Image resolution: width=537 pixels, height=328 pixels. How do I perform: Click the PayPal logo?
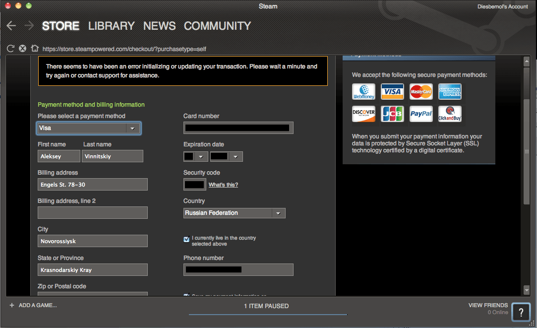421,114
